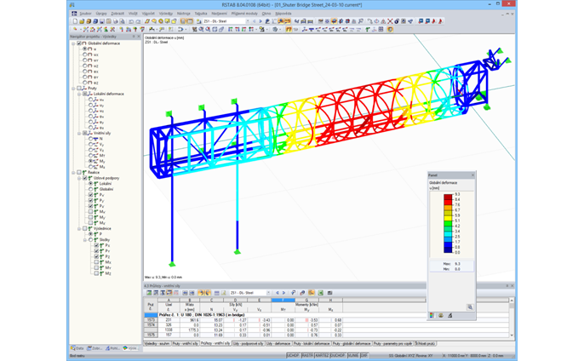
Task: Click the pin icon of navigator panel
Action: click(134, 37)
